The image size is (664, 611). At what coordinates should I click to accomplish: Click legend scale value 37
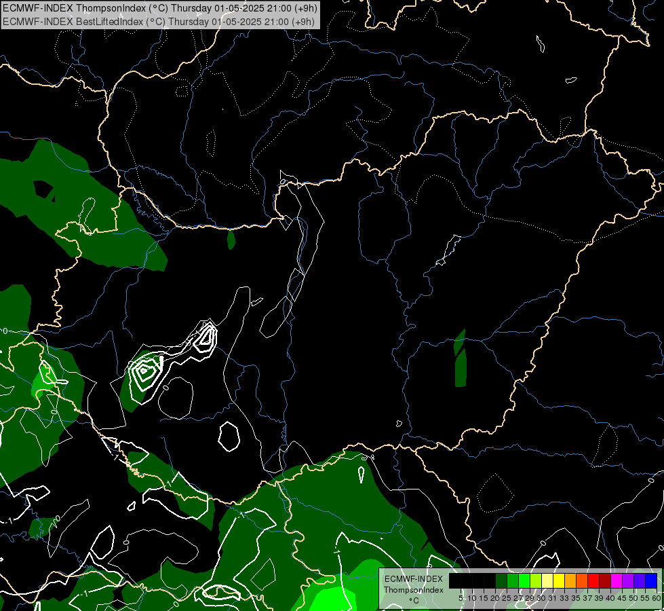(588, 598)
